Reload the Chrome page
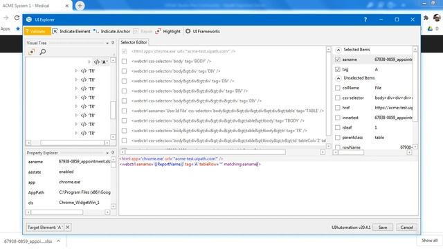443x249 pixels. click(17, 17)
